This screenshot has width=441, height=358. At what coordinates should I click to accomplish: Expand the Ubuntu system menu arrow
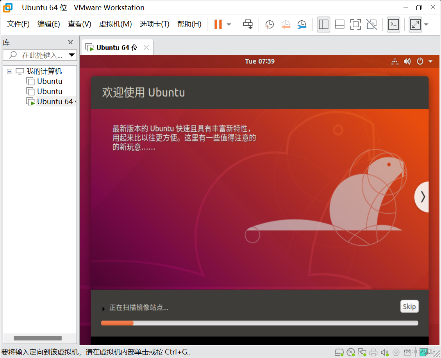coord(430,61)
